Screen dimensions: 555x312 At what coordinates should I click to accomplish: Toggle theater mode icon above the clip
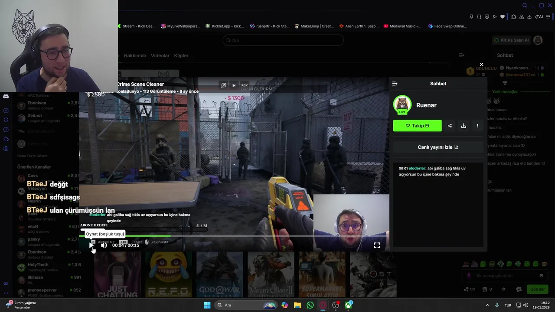pos(223,85)
